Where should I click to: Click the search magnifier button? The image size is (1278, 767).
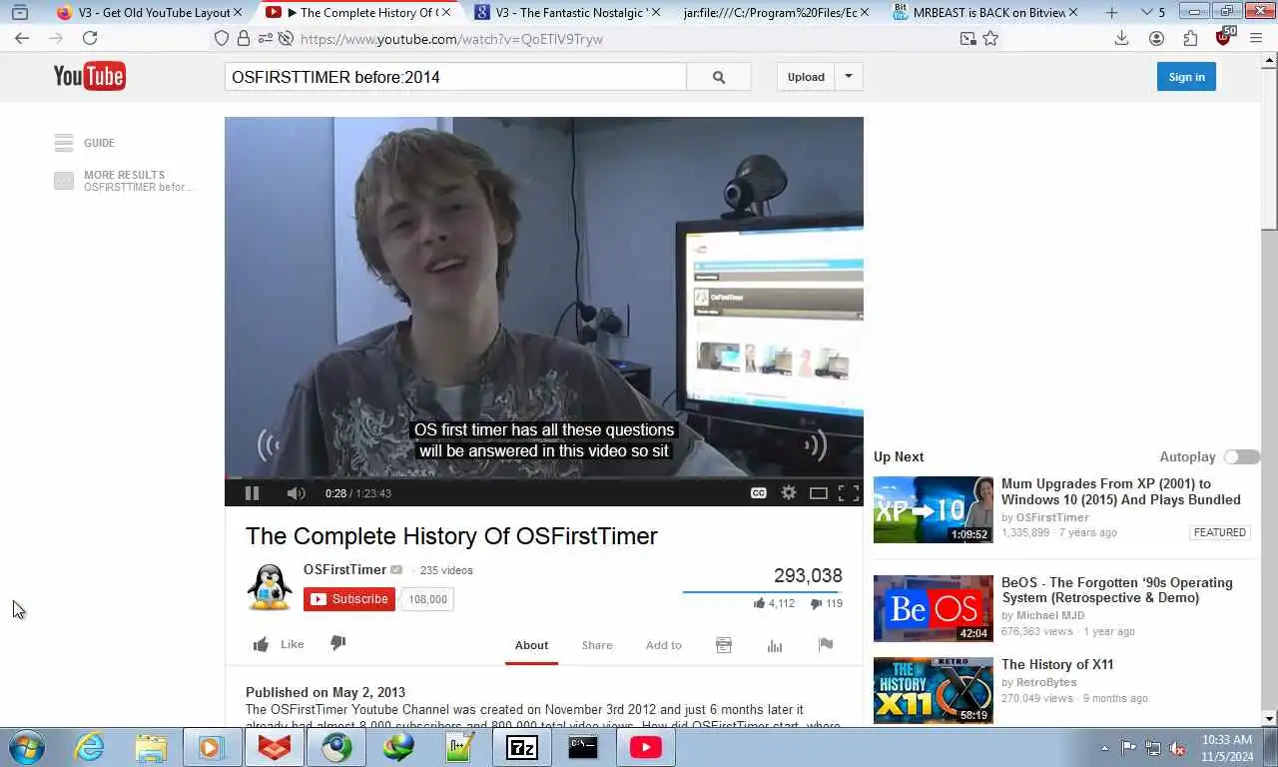(x=719, y=77)
